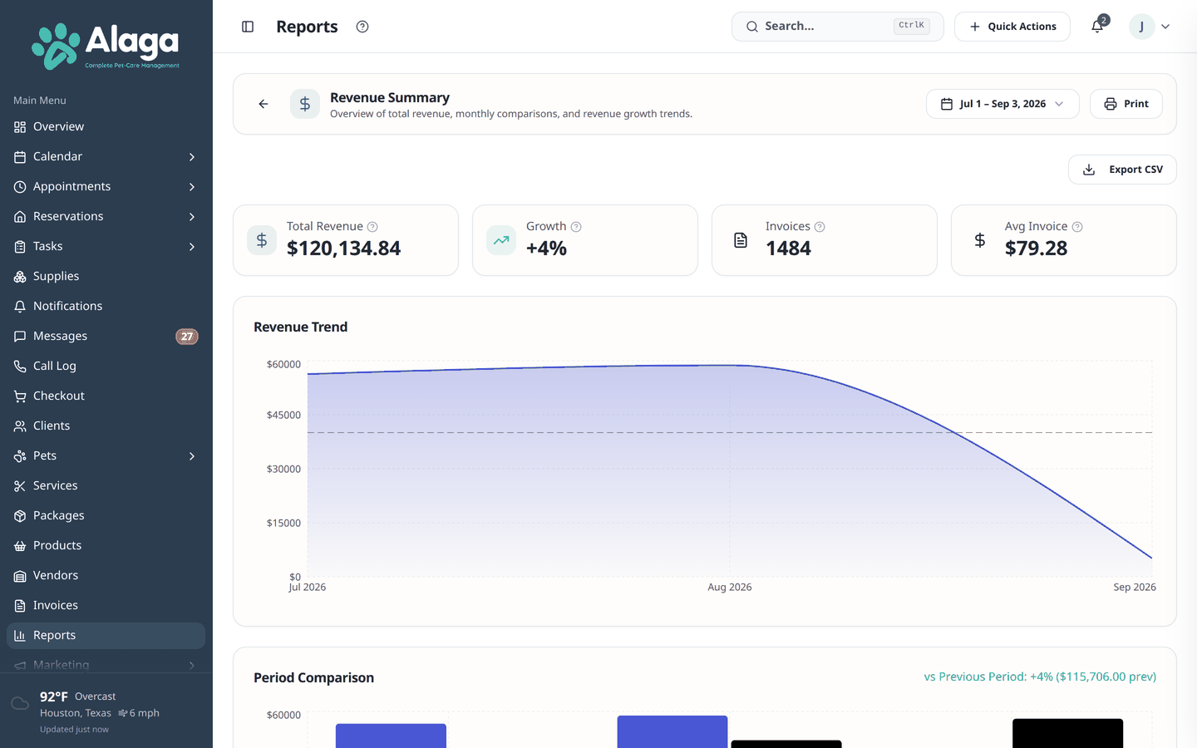Click the Search field
Viewport: 1197px width, 748px height.
[838, 27]
